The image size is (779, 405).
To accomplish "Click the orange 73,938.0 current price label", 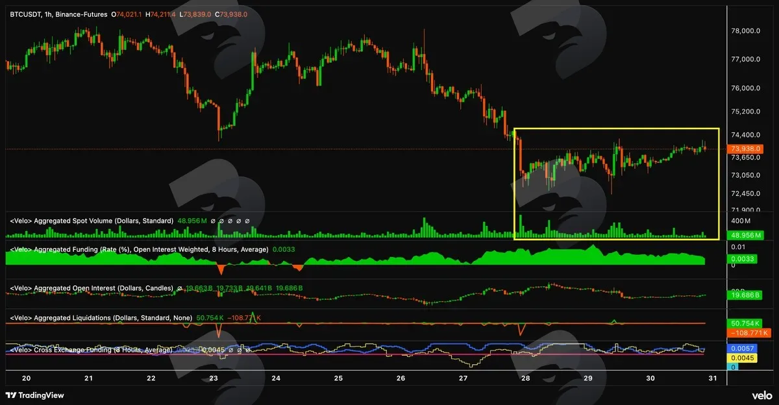I will (744, 149).
